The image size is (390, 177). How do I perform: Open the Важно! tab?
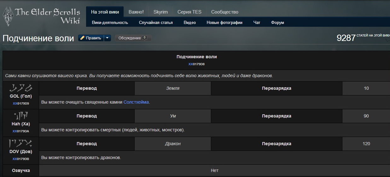click(x=136, y=12)
